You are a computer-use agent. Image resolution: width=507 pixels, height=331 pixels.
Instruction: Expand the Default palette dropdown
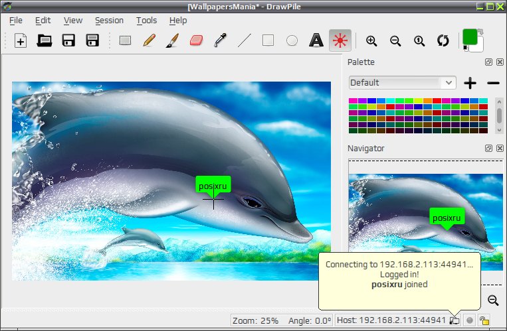tap(403, 83)
